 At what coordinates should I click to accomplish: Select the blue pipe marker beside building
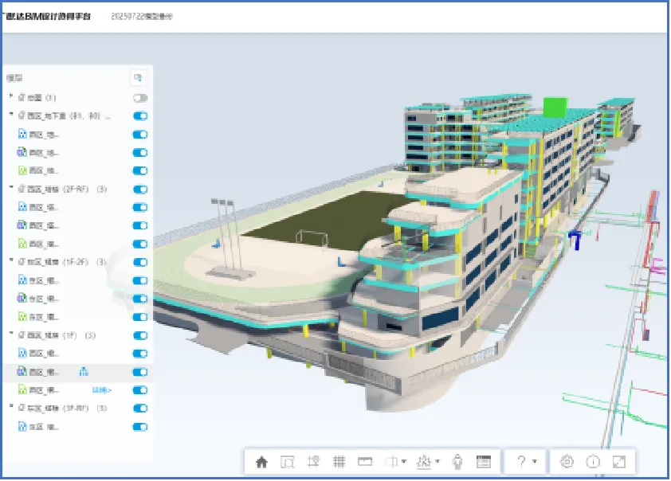575,240
